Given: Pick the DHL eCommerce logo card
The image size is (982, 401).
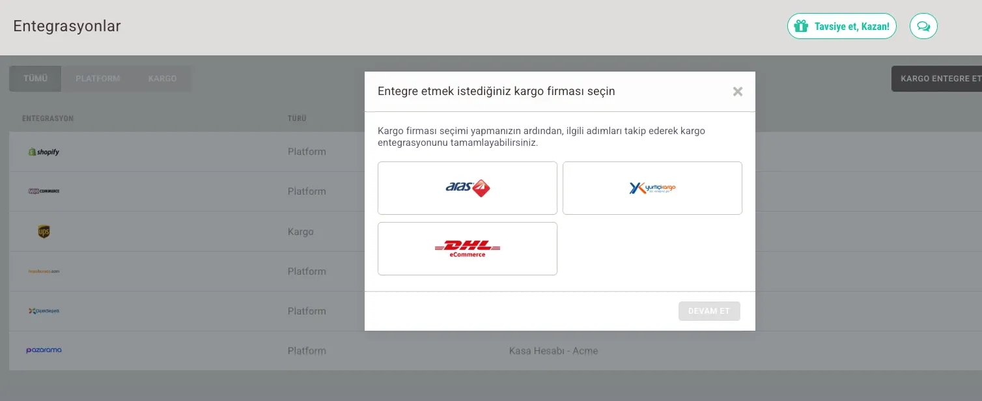Looking at the screenshot, I should (x=467, y=249).
